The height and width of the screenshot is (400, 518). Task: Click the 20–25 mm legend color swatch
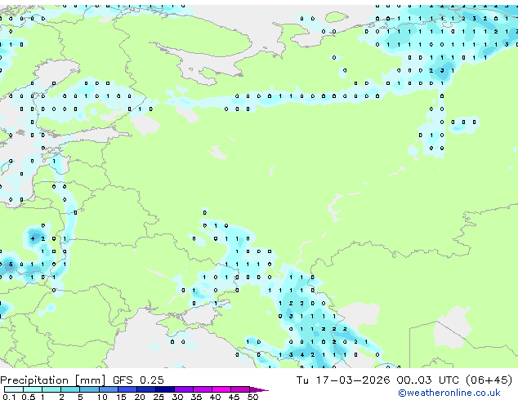(x=146, y=389)
